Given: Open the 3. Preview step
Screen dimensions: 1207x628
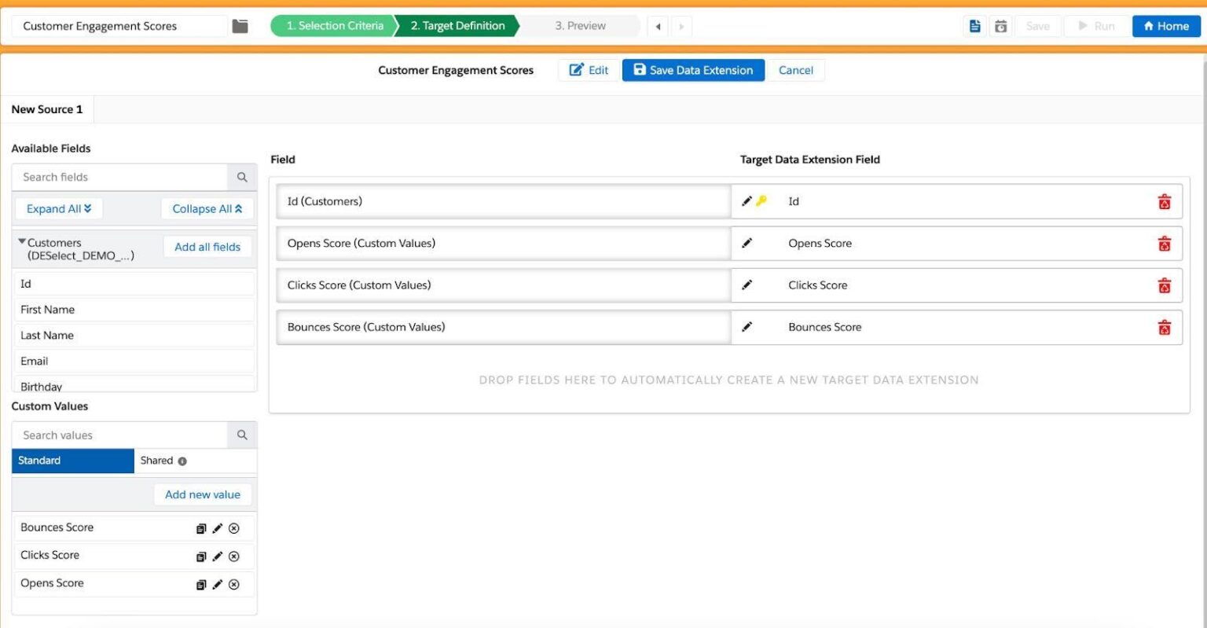Looking at the screenshot, I should click(x=579, y=25).
